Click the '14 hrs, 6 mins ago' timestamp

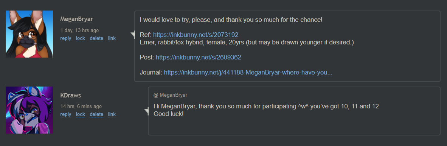[81, 106]
